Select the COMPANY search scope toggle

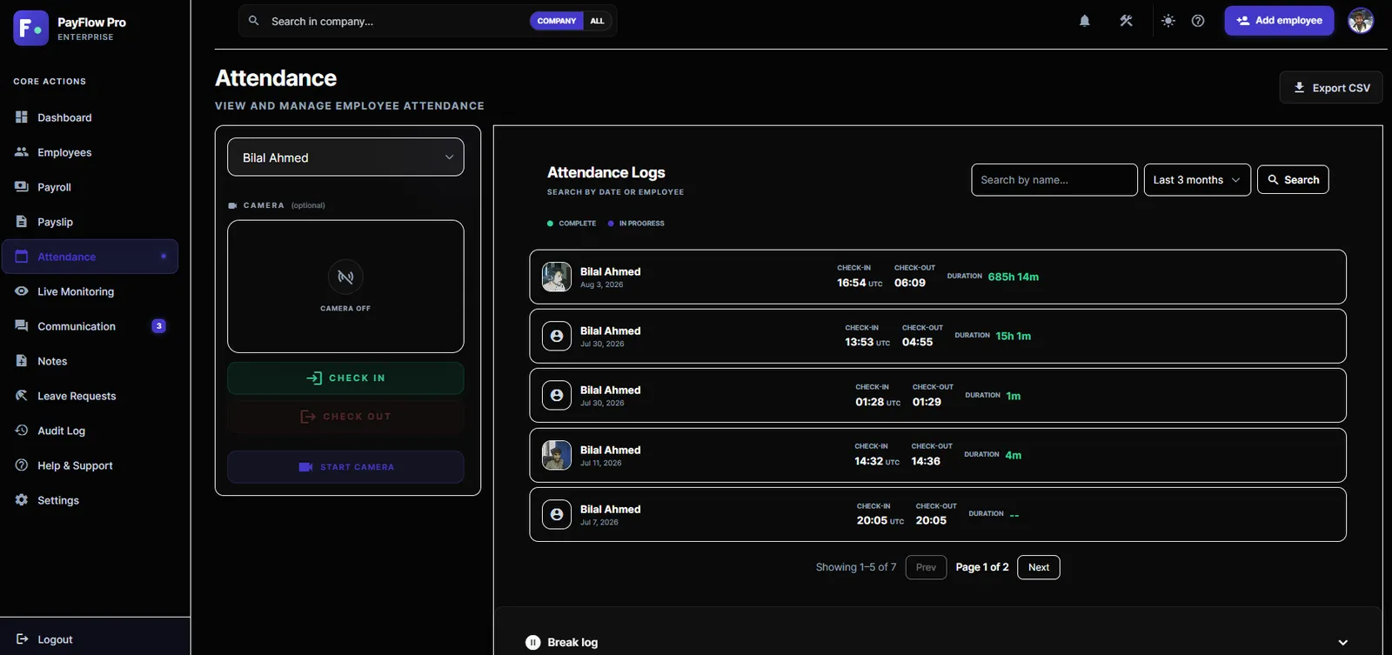coord(557,21)
